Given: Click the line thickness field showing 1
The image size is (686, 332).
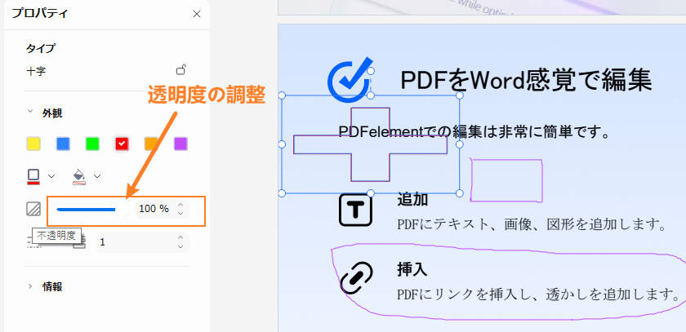Looking at the screenshot, I should click(x=135, y=242).
